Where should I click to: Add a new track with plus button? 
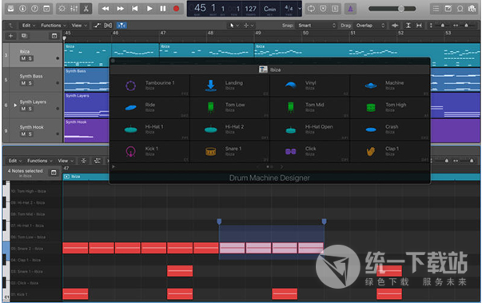pos(10,36)
